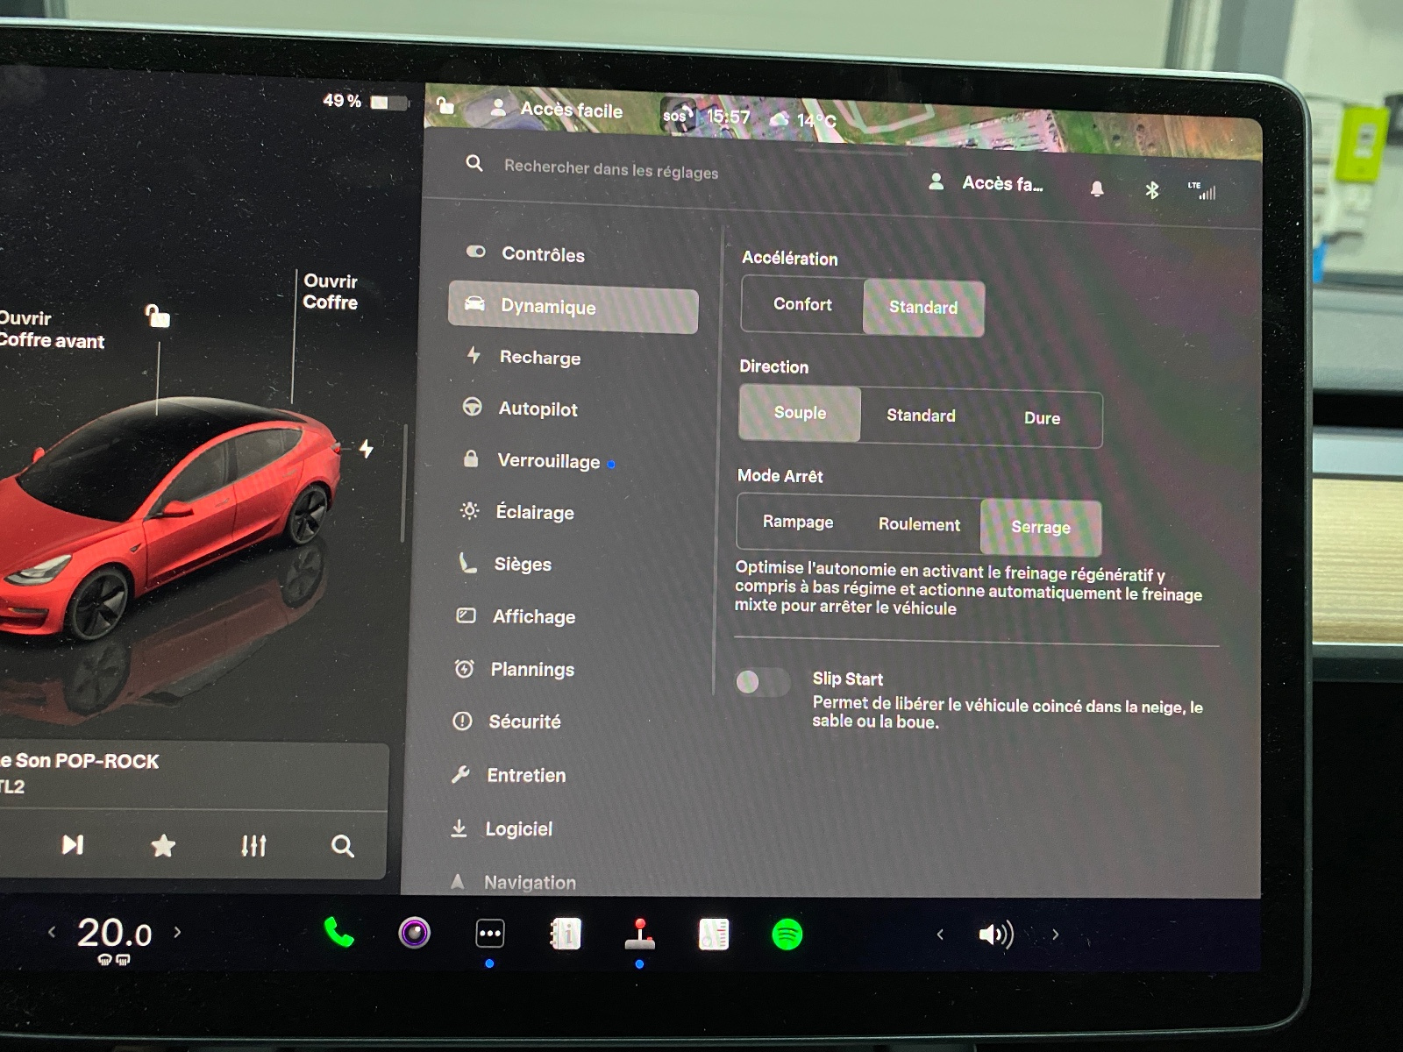
Task: Set steering to Dure
Action: [x=1042, y=418]
